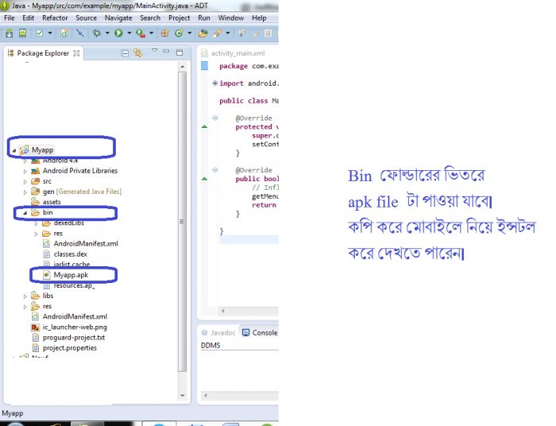Image resolution: width=556 pixels, height=426 pixels.
Task: Expand the src folder
Action: pos(25,182)
